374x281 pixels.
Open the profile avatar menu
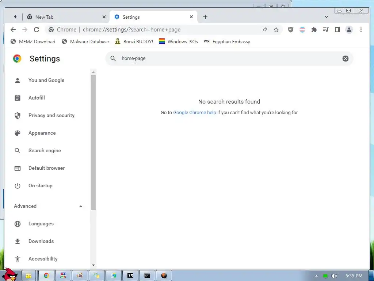349,30
